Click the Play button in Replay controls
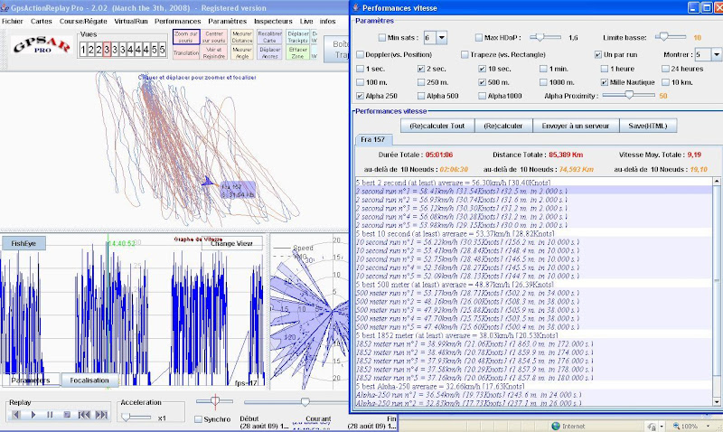Viewport: 723px width, 432px height. coord(33,415)
